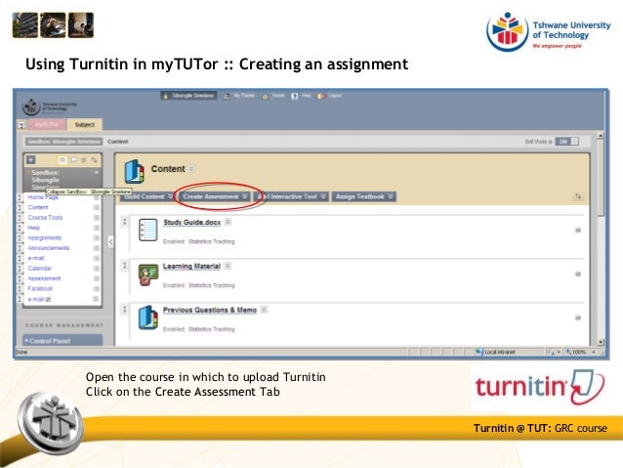The width and height of the screenshot is (623, 468).
Task: Open options chevron beside Content heading
Action: coord(191,169)
